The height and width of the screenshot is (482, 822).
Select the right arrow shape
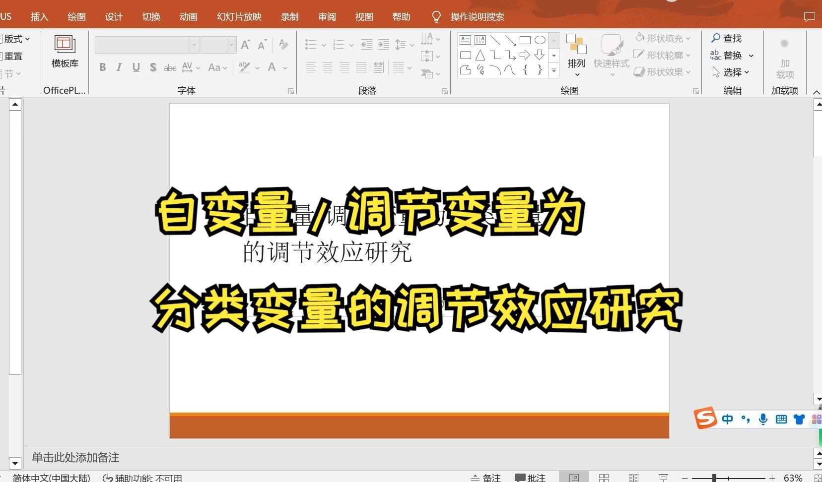tap(525, 55)
